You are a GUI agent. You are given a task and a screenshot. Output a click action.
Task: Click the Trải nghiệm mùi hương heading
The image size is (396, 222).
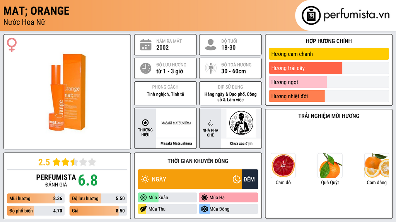point(329,116)
